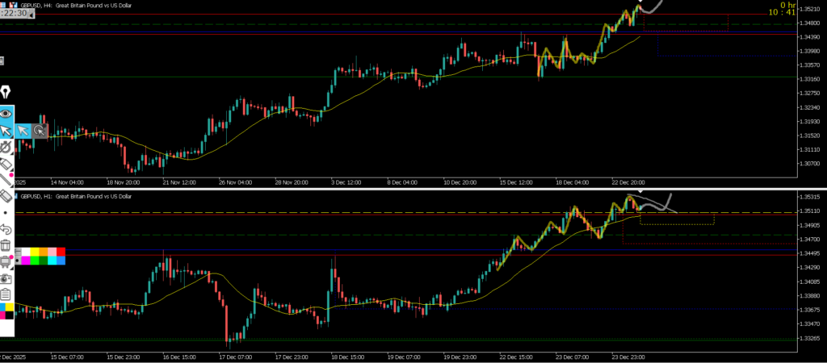This screenshot has height=363, width=827.
Task: Select the arrow cursor tool in sidebar
Action: (6, 130)
